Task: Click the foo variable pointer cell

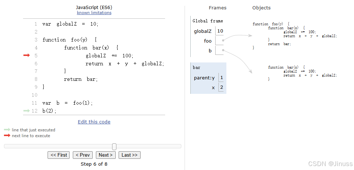Action: tap(220, 41)
